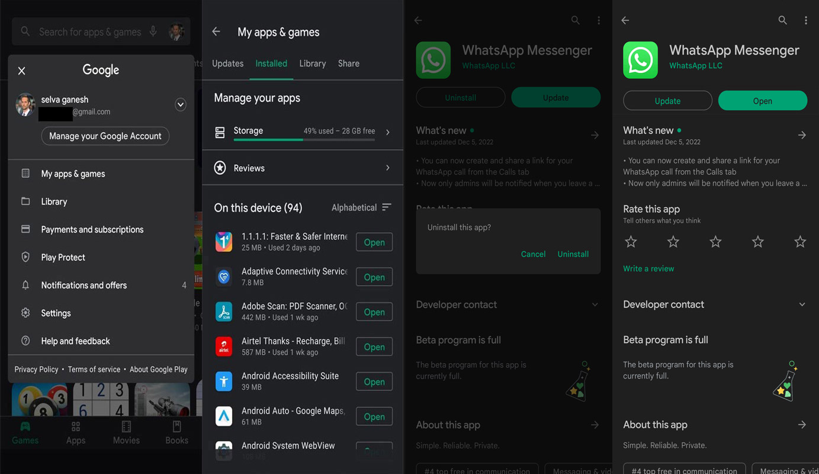
Task: Tap the microphone icon in search bar
Action: point(153,31)
